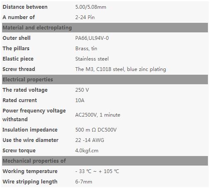Select the 'Insulation impedance' label

tap(30, 130)
